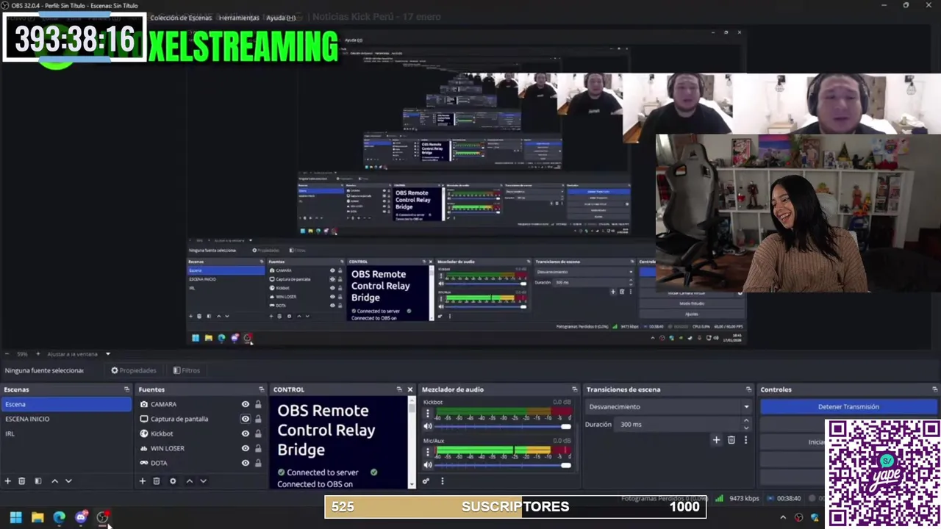The height and width of the screenshot is (529, 941).
Task: Close the CONTROL dock
Action: 410,389
